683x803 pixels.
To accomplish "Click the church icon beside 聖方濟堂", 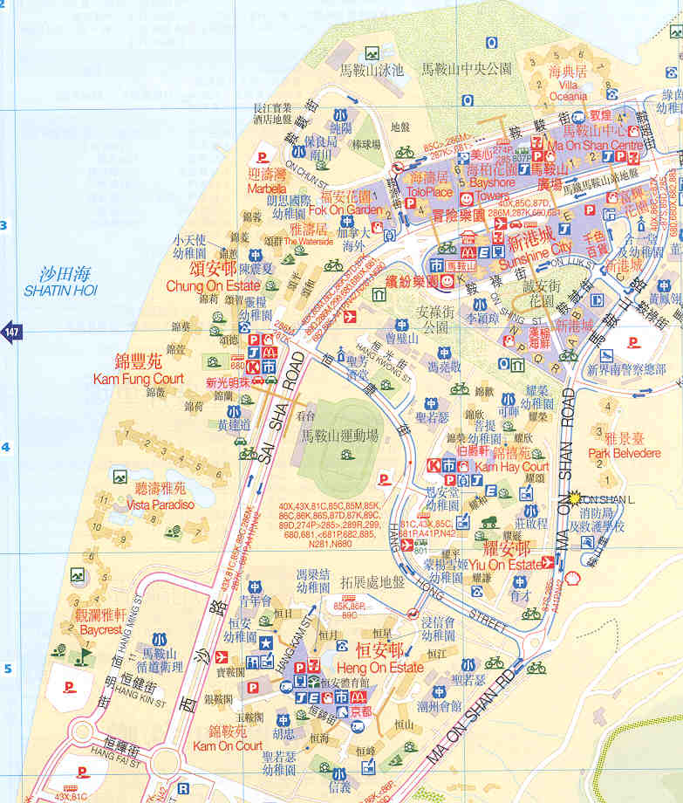I will click(341, 353).
